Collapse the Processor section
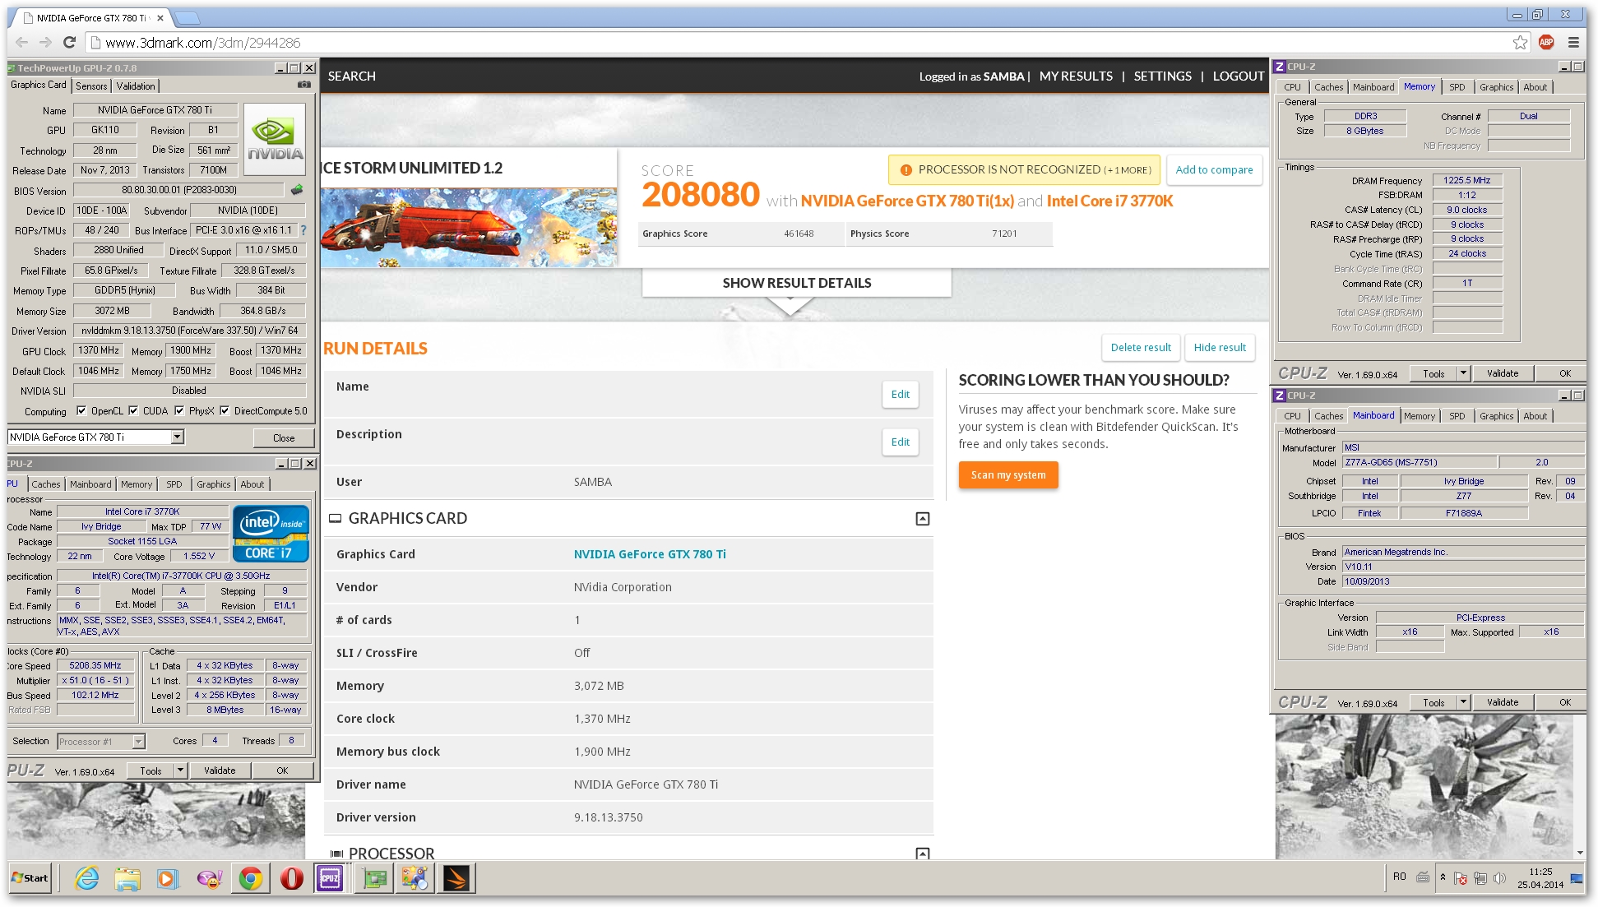Screen dimensions: 1598x907 923,854
